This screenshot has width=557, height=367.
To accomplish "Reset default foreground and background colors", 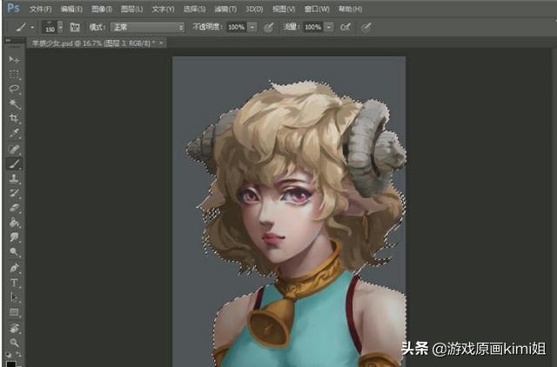I will coord(8,354).
